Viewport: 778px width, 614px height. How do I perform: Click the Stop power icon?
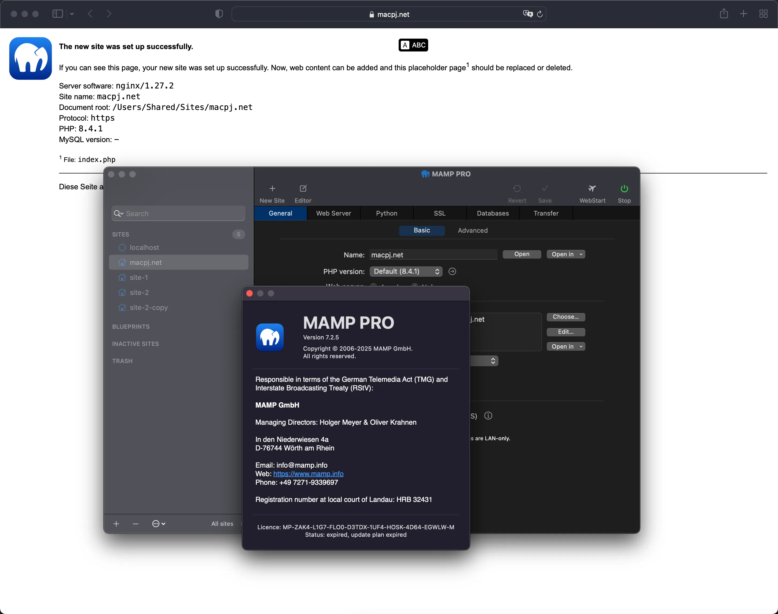624,188
